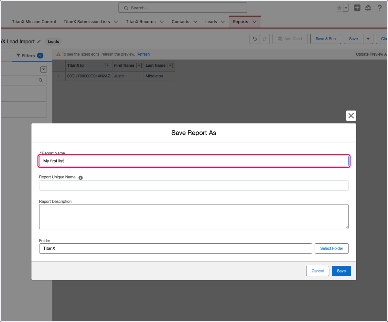Open the help question mark icon
Image resolution: width=388 pixels, height=322 pixels.
pos(380,8)
